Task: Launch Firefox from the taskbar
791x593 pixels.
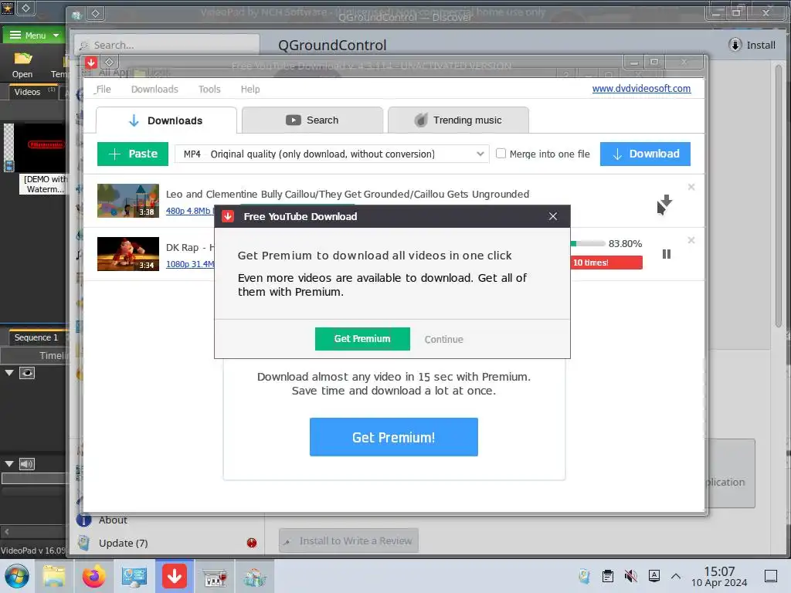Action: [x=93, y=576]
